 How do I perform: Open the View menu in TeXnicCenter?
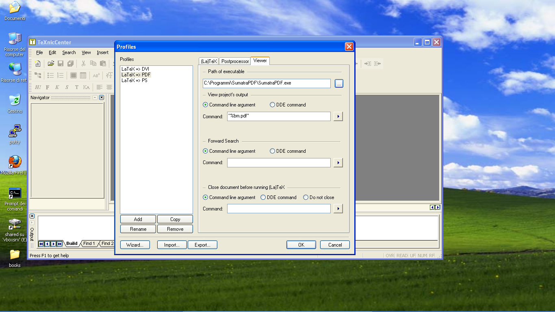pyautogui.click(x=86, y=52)
